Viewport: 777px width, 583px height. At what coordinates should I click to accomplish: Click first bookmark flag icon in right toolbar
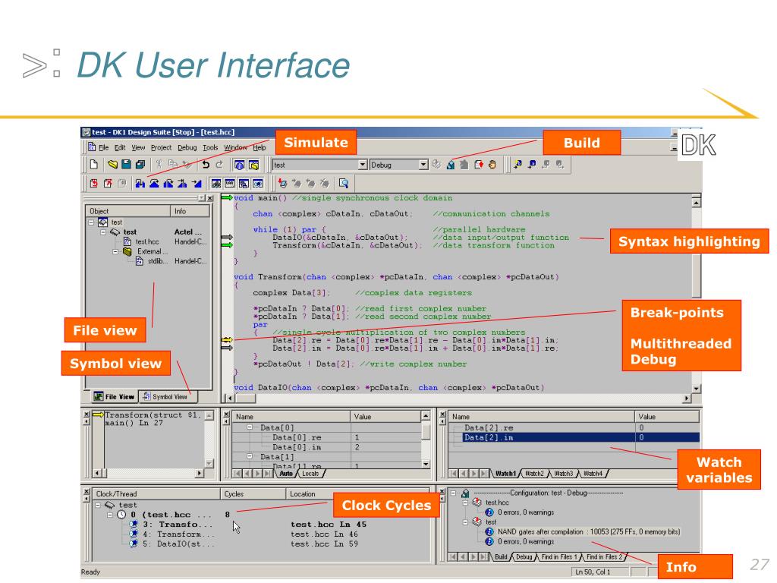[517, 165]
